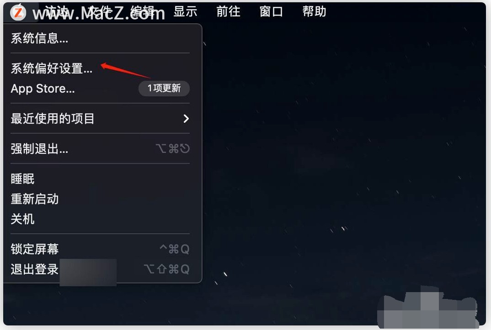Click the 1项更新 update badge
This screenshot has width=491, height=330.
point(164,89)
